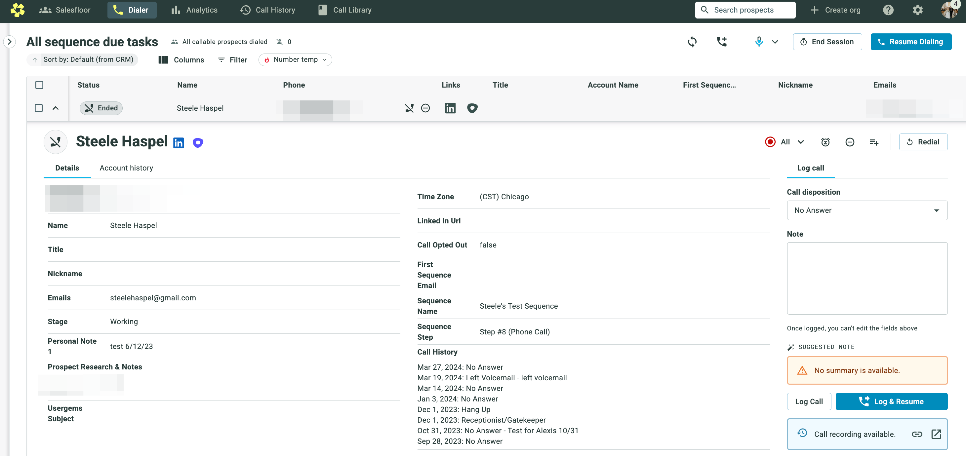Click the remove circle icon near Redial
Screen dimensions: 966x456
point(850,142)
